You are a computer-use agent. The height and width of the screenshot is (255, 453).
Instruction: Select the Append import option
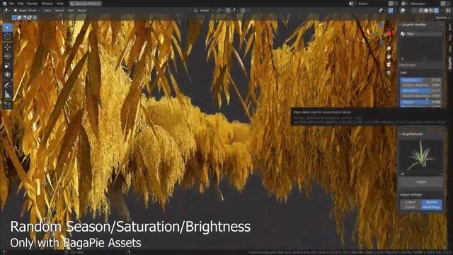coord(431,202)
